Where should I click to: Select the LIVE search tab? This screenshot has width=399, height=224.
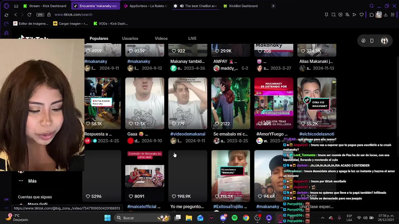coord(192,38)
